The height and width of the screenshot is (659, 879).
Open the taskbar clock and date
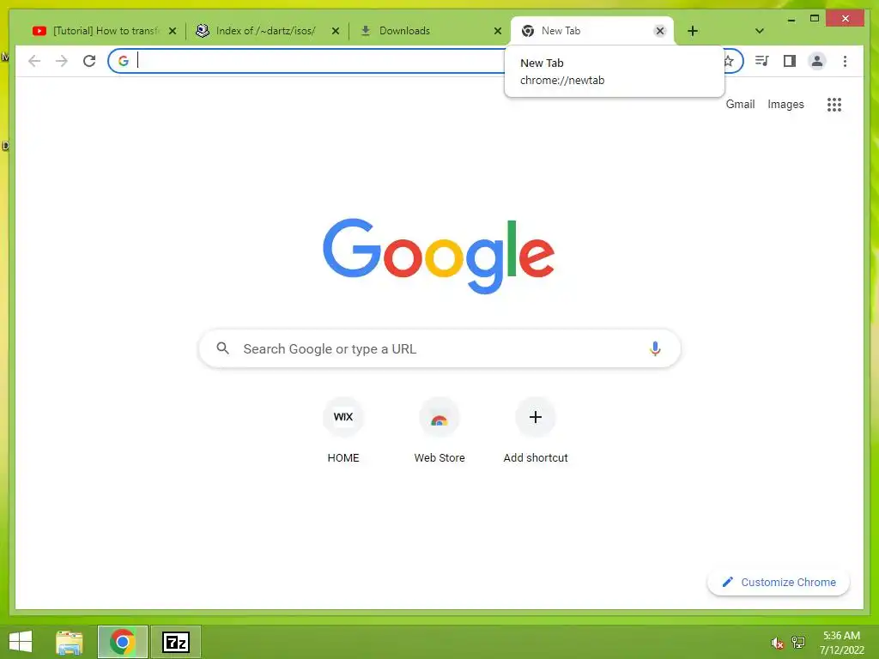841,642
